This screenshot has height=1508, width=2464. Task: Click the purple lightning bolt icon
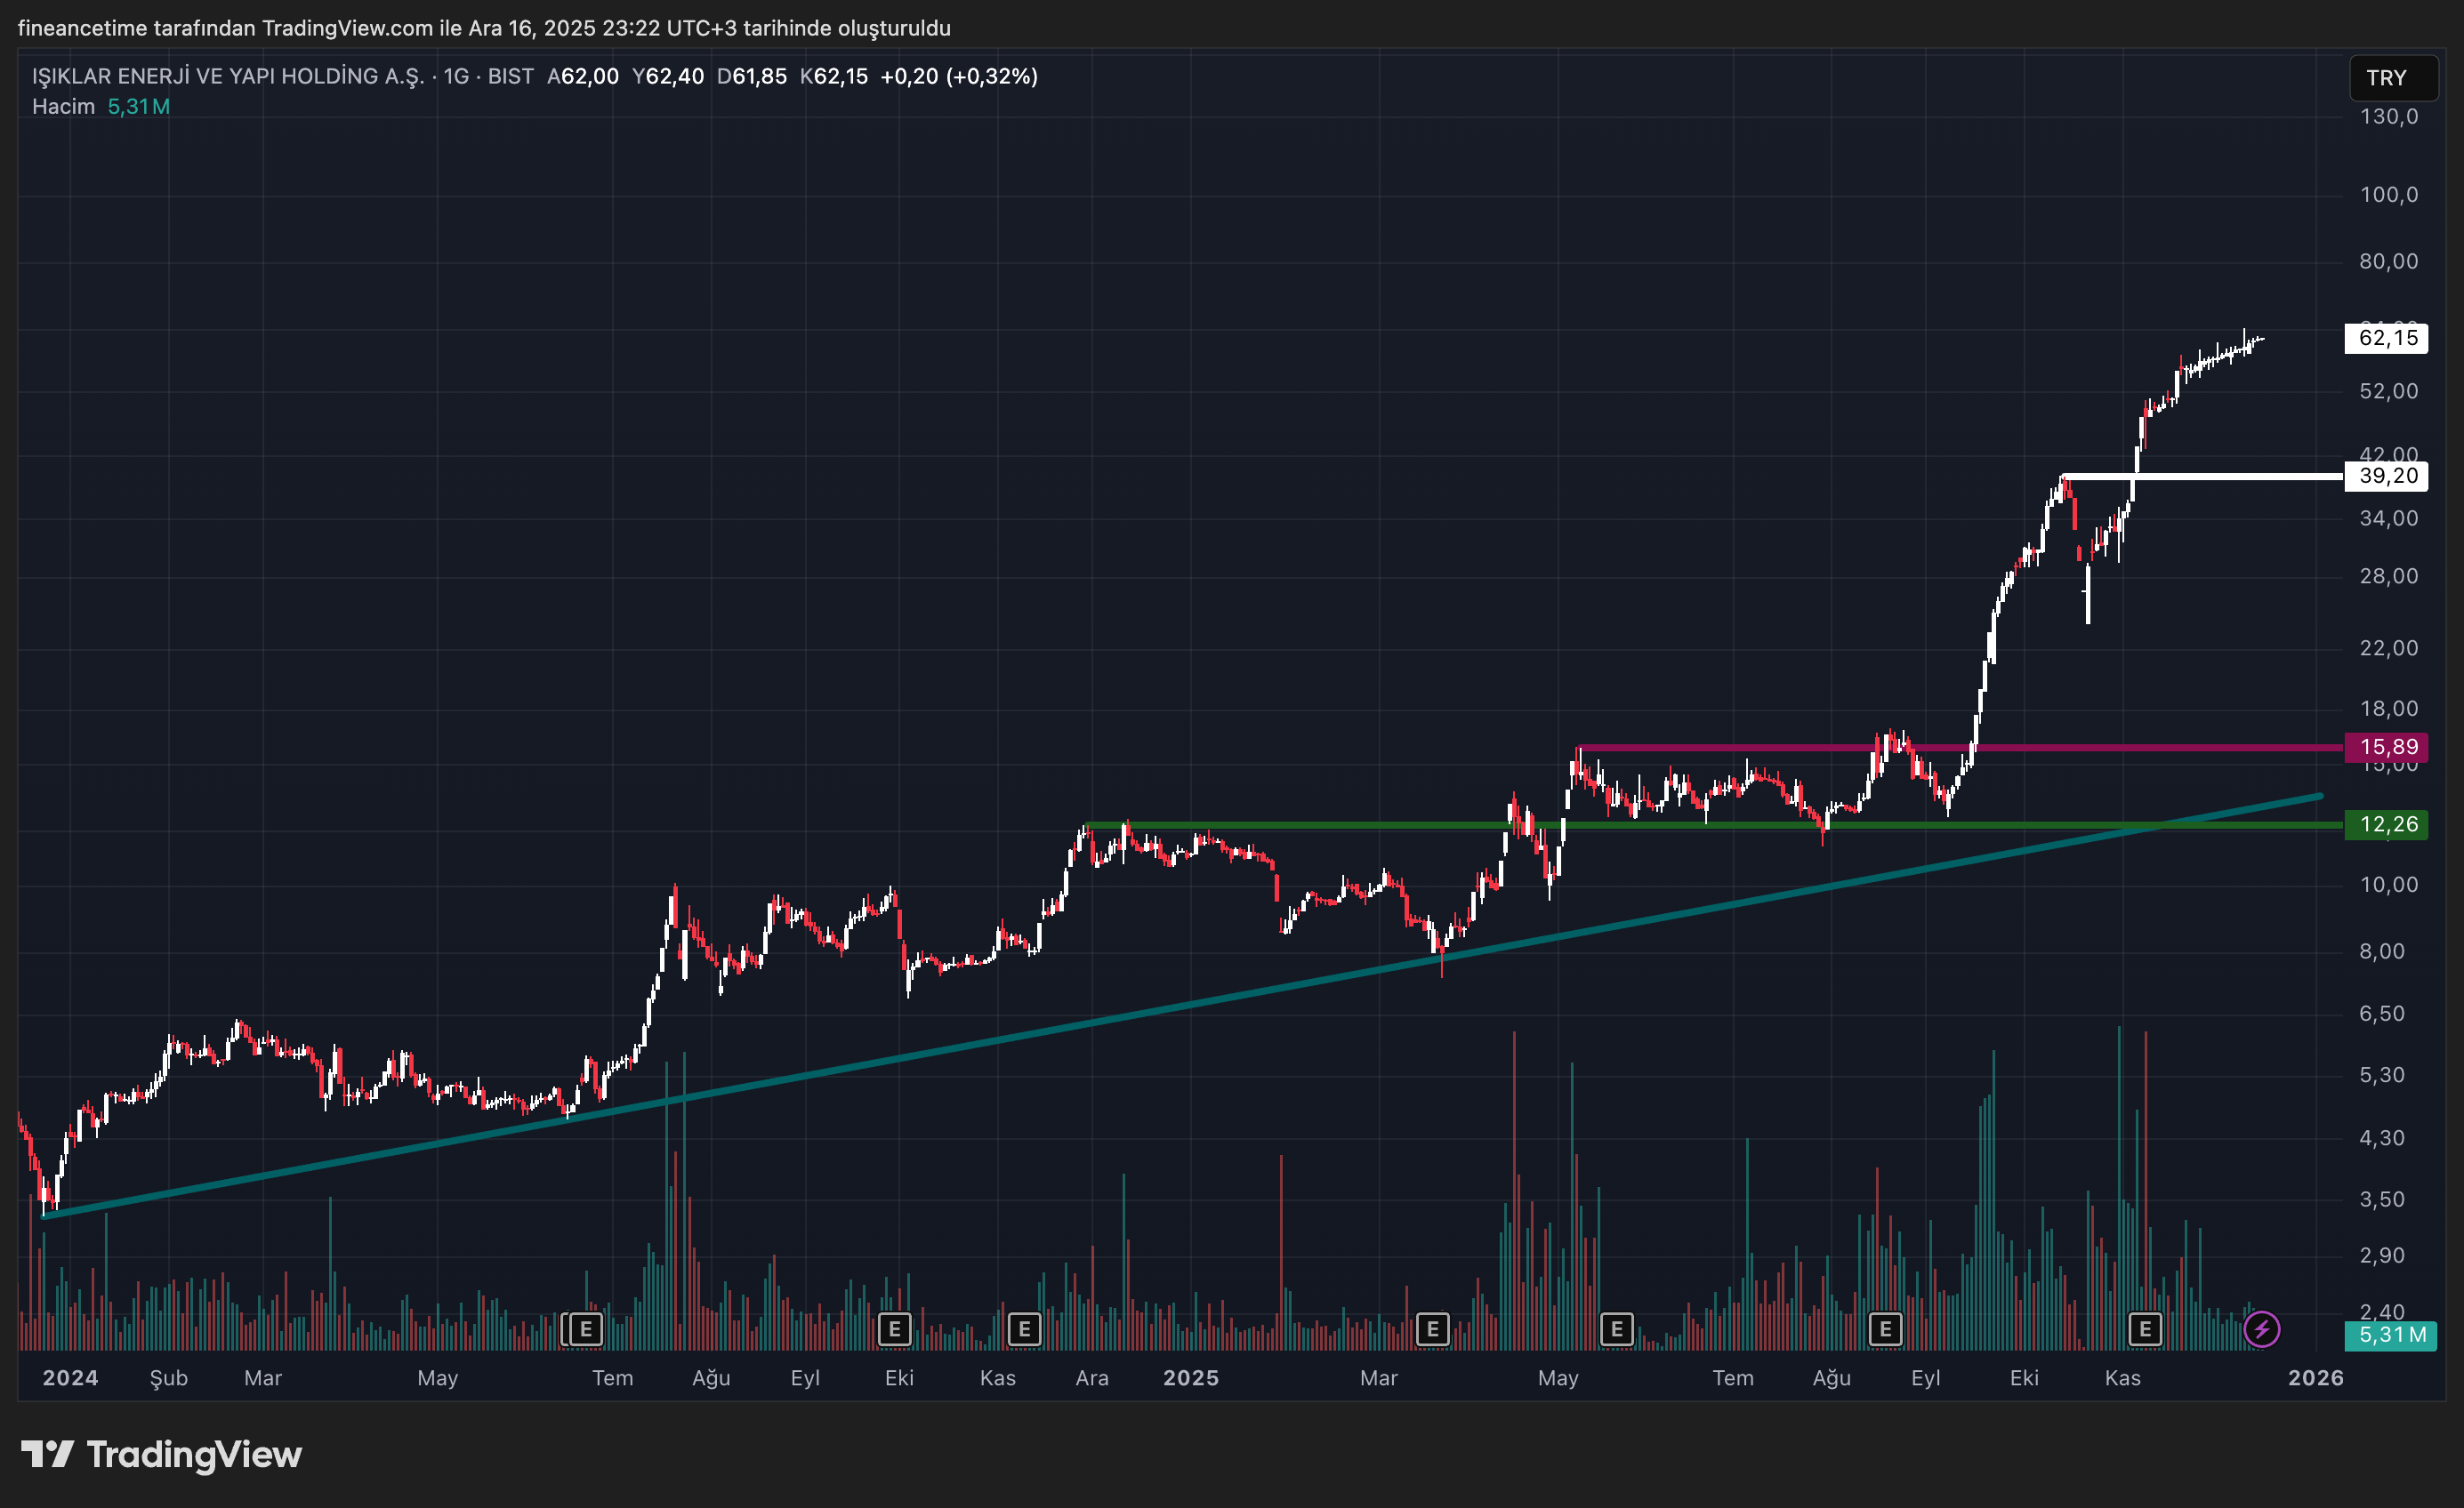[x=2261, y=1329]
